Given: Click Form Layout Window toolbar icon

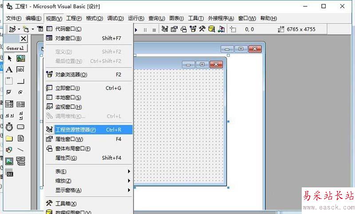Looking at the screenshot, I should coord(184,29).
